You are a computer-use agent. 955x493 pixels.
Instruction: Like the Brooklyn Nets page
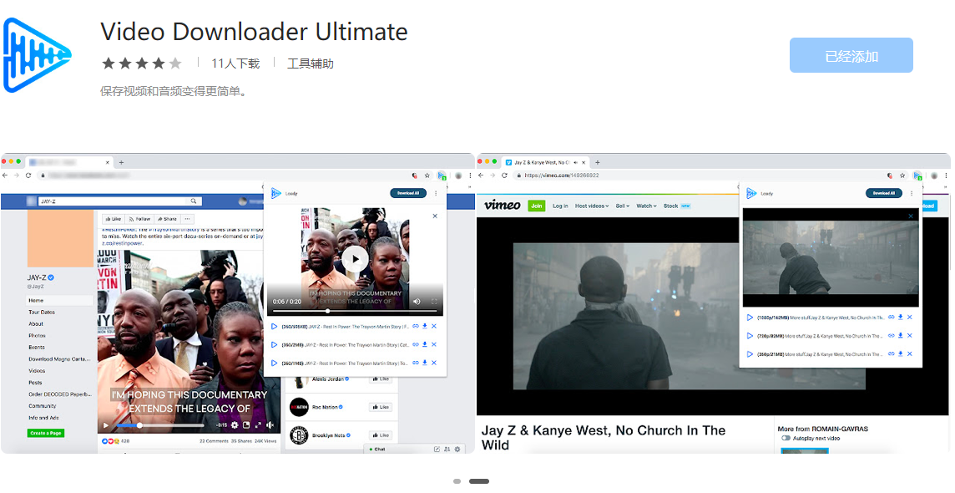point(381,435)
